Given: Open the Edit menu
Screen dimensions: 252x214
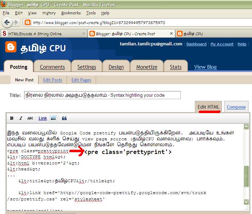Looking at the screenshot, I should [19, 13].
